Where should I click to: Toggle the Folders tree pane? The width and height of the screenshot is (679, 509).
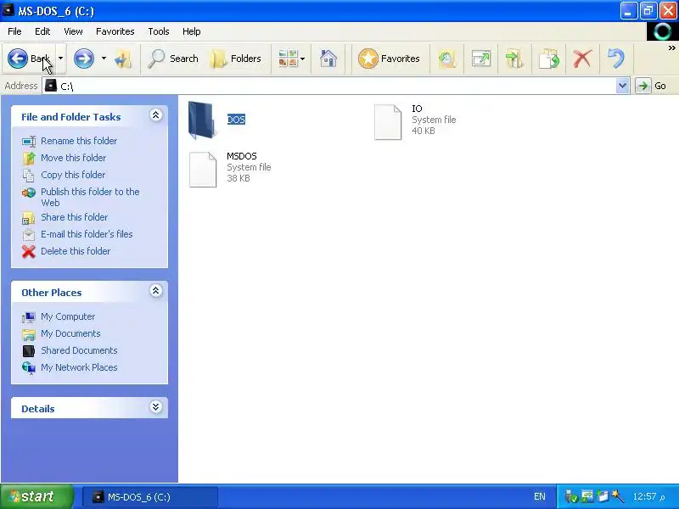[x=236, y=59]
